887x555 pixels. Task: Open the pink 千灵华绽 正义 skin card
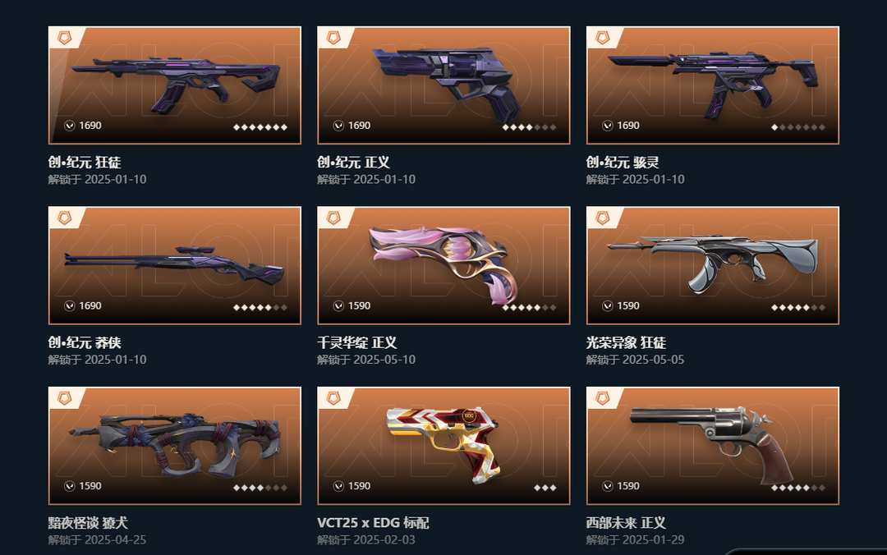click(443, 265)
